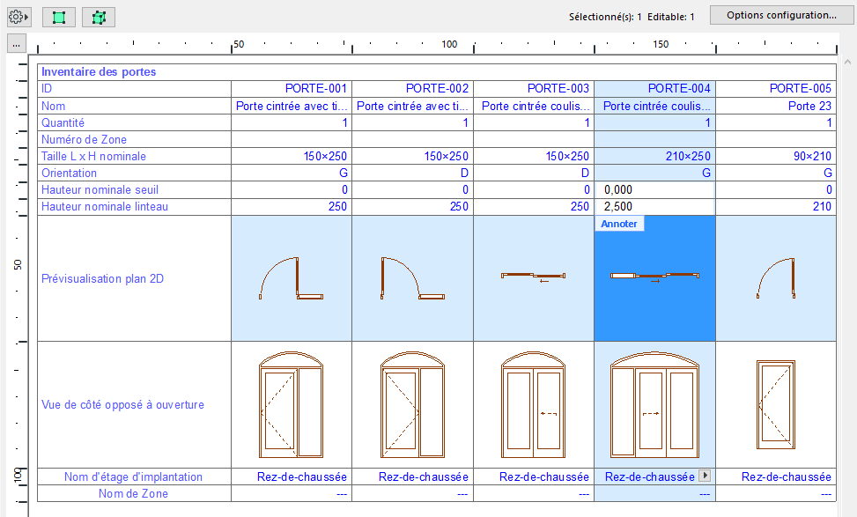Select the side view drawing of PORTE-005
Screen dimensions: 857x517
[777, 403]
